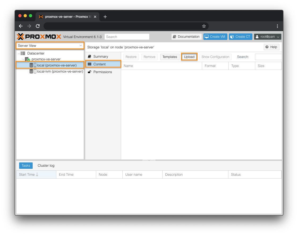The height and width of the screenshot is (235, 298).
Task: Open the Permissions section
Action: pos(103,72)
